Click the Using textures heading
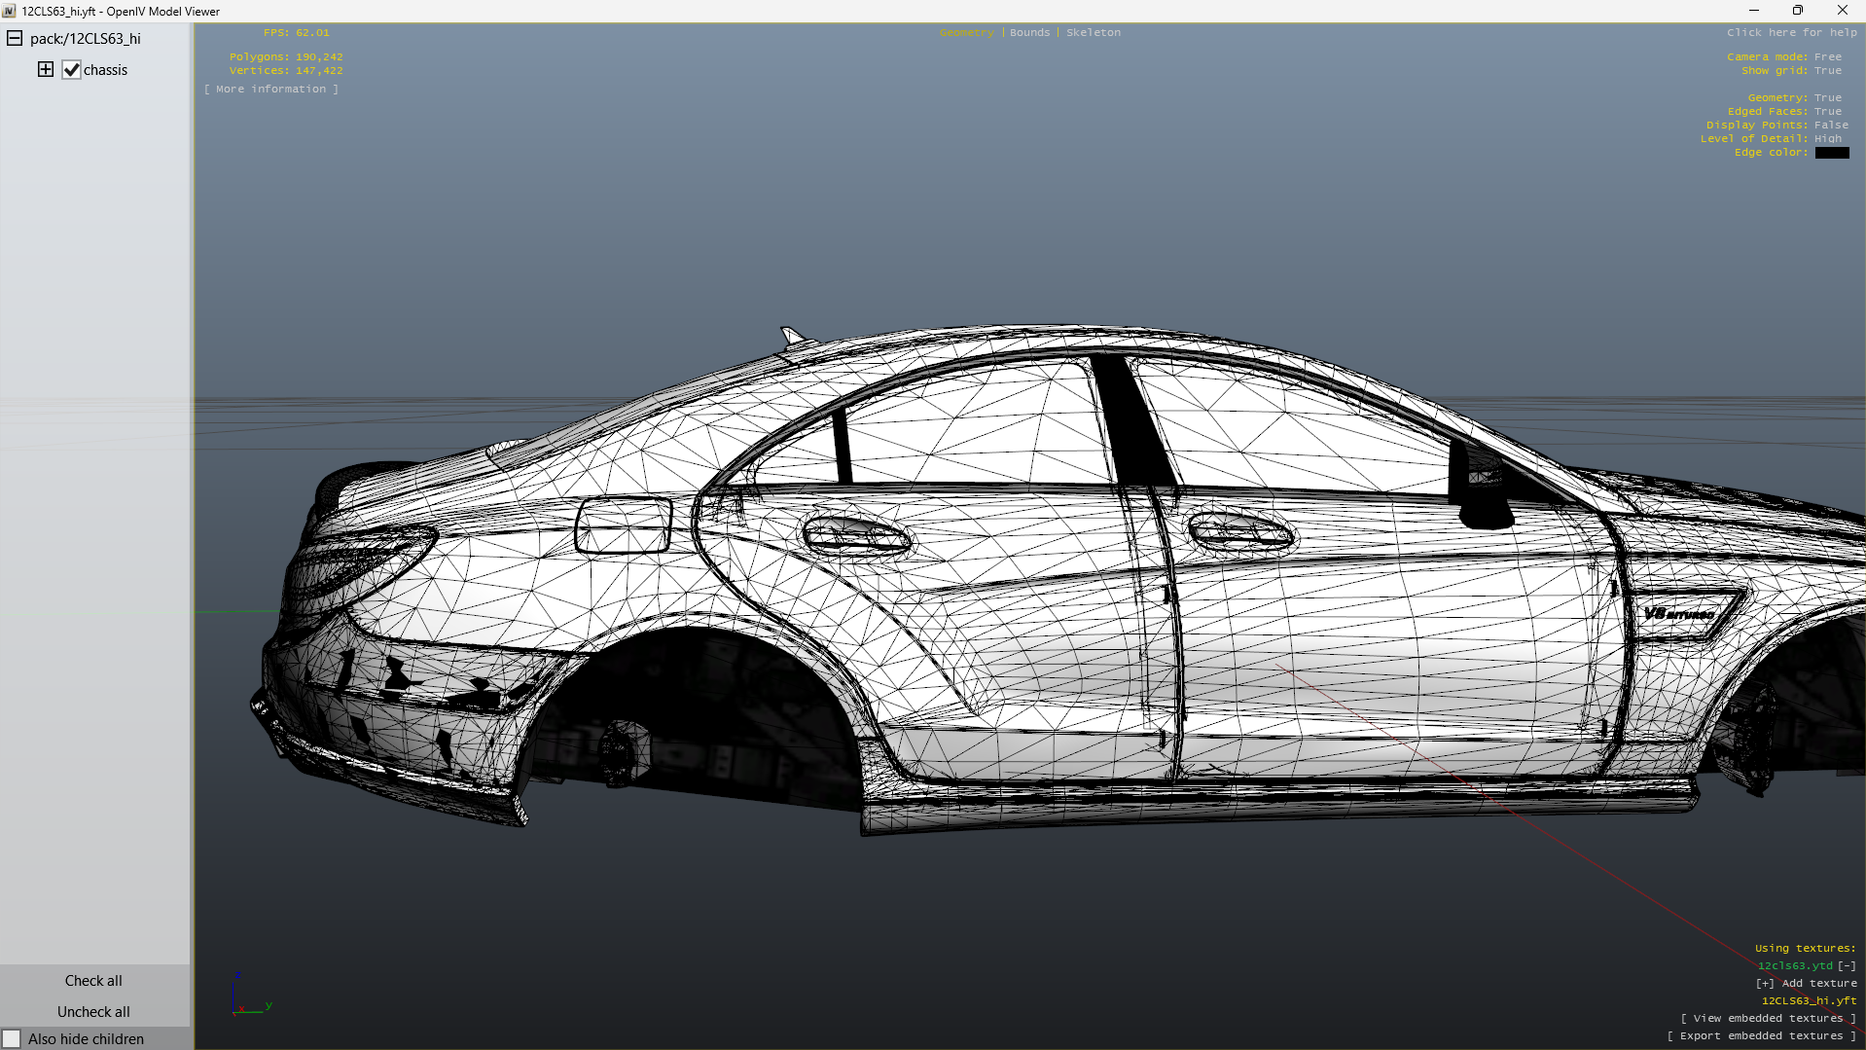1866x1050 pixels. tap(1806, 949)
